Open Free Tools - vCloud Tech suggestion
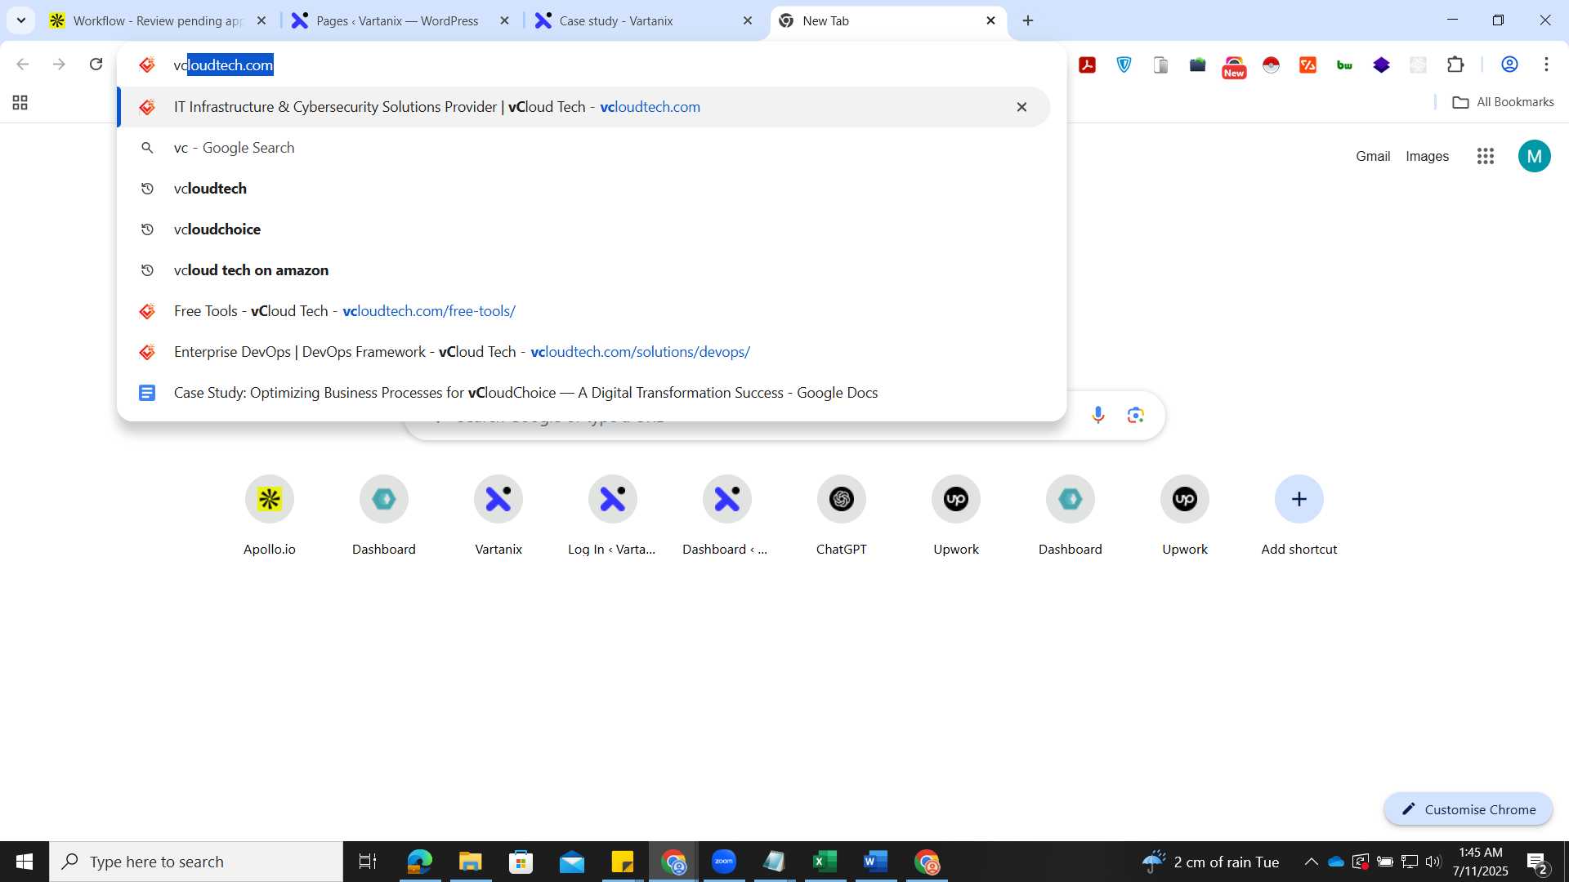 tap(583, 311)
